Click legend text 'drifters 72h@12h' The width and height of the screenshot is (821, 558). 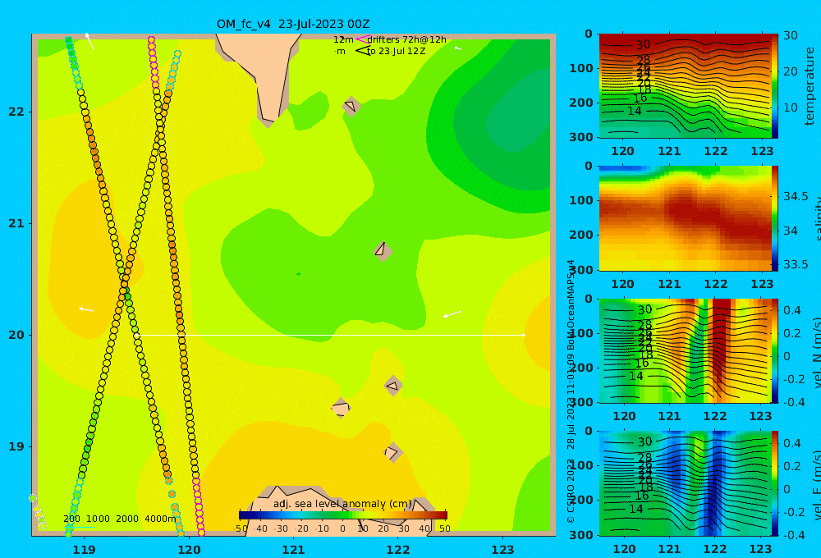point(407,39)
